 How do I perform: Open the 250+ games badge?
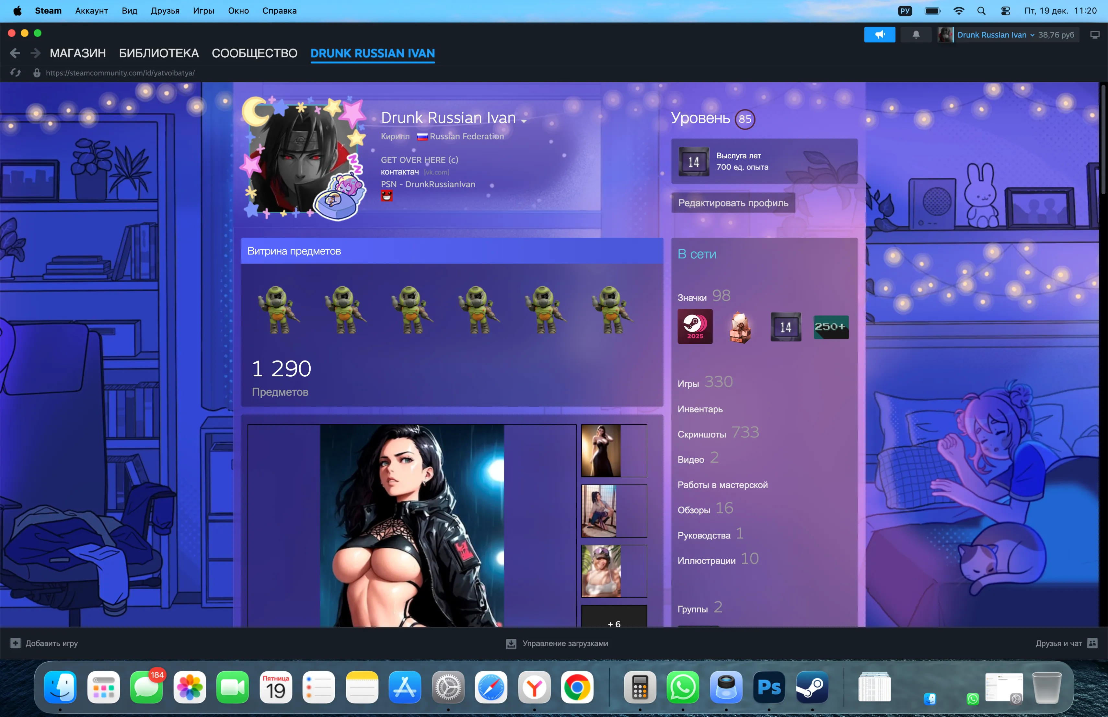coord(831,327)
